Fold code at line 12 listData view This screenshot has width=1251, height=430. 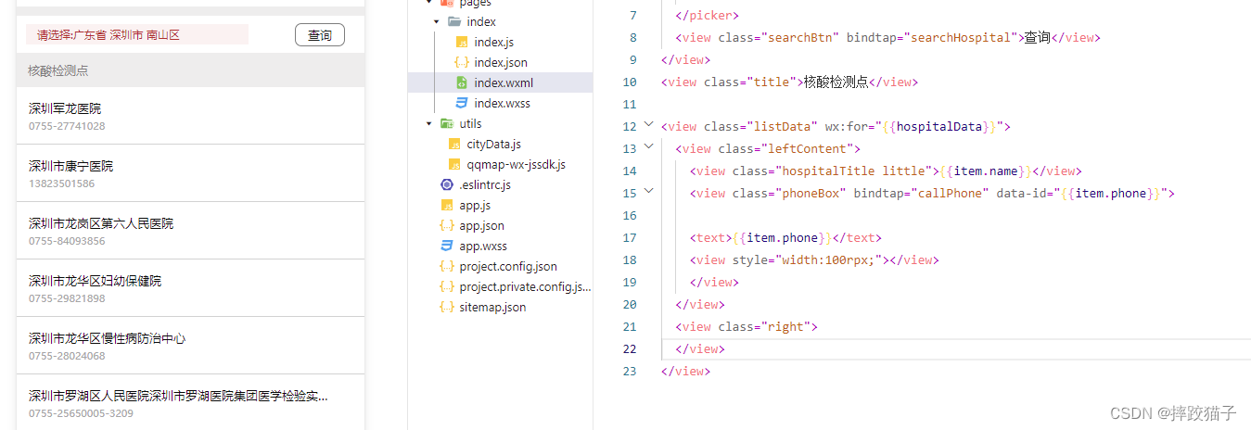pyautogui.click(x=649, y=124)
